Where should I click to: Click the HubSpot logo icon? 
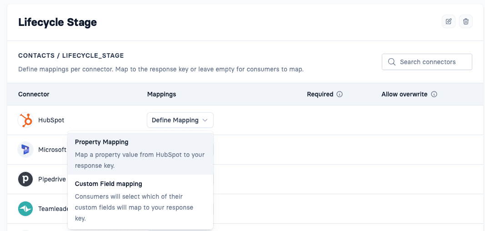(25, 120)
